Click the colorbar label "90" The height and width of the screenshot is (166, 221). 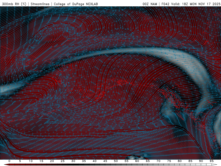[201, 161]
